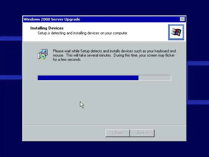
Task: Click the Windows 2000 Server Upgrade title bar
Action: (x=104, y=19)
